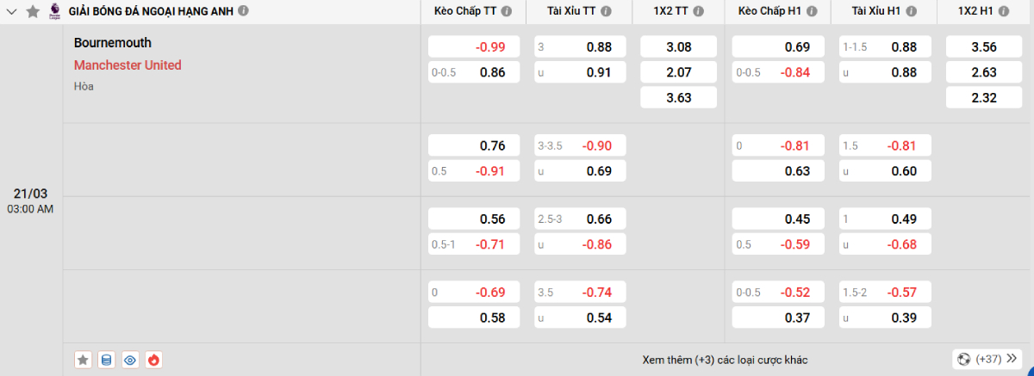Open the stacked coins statistics icon
Screen dimensions: 1034x376
[106, 360]
